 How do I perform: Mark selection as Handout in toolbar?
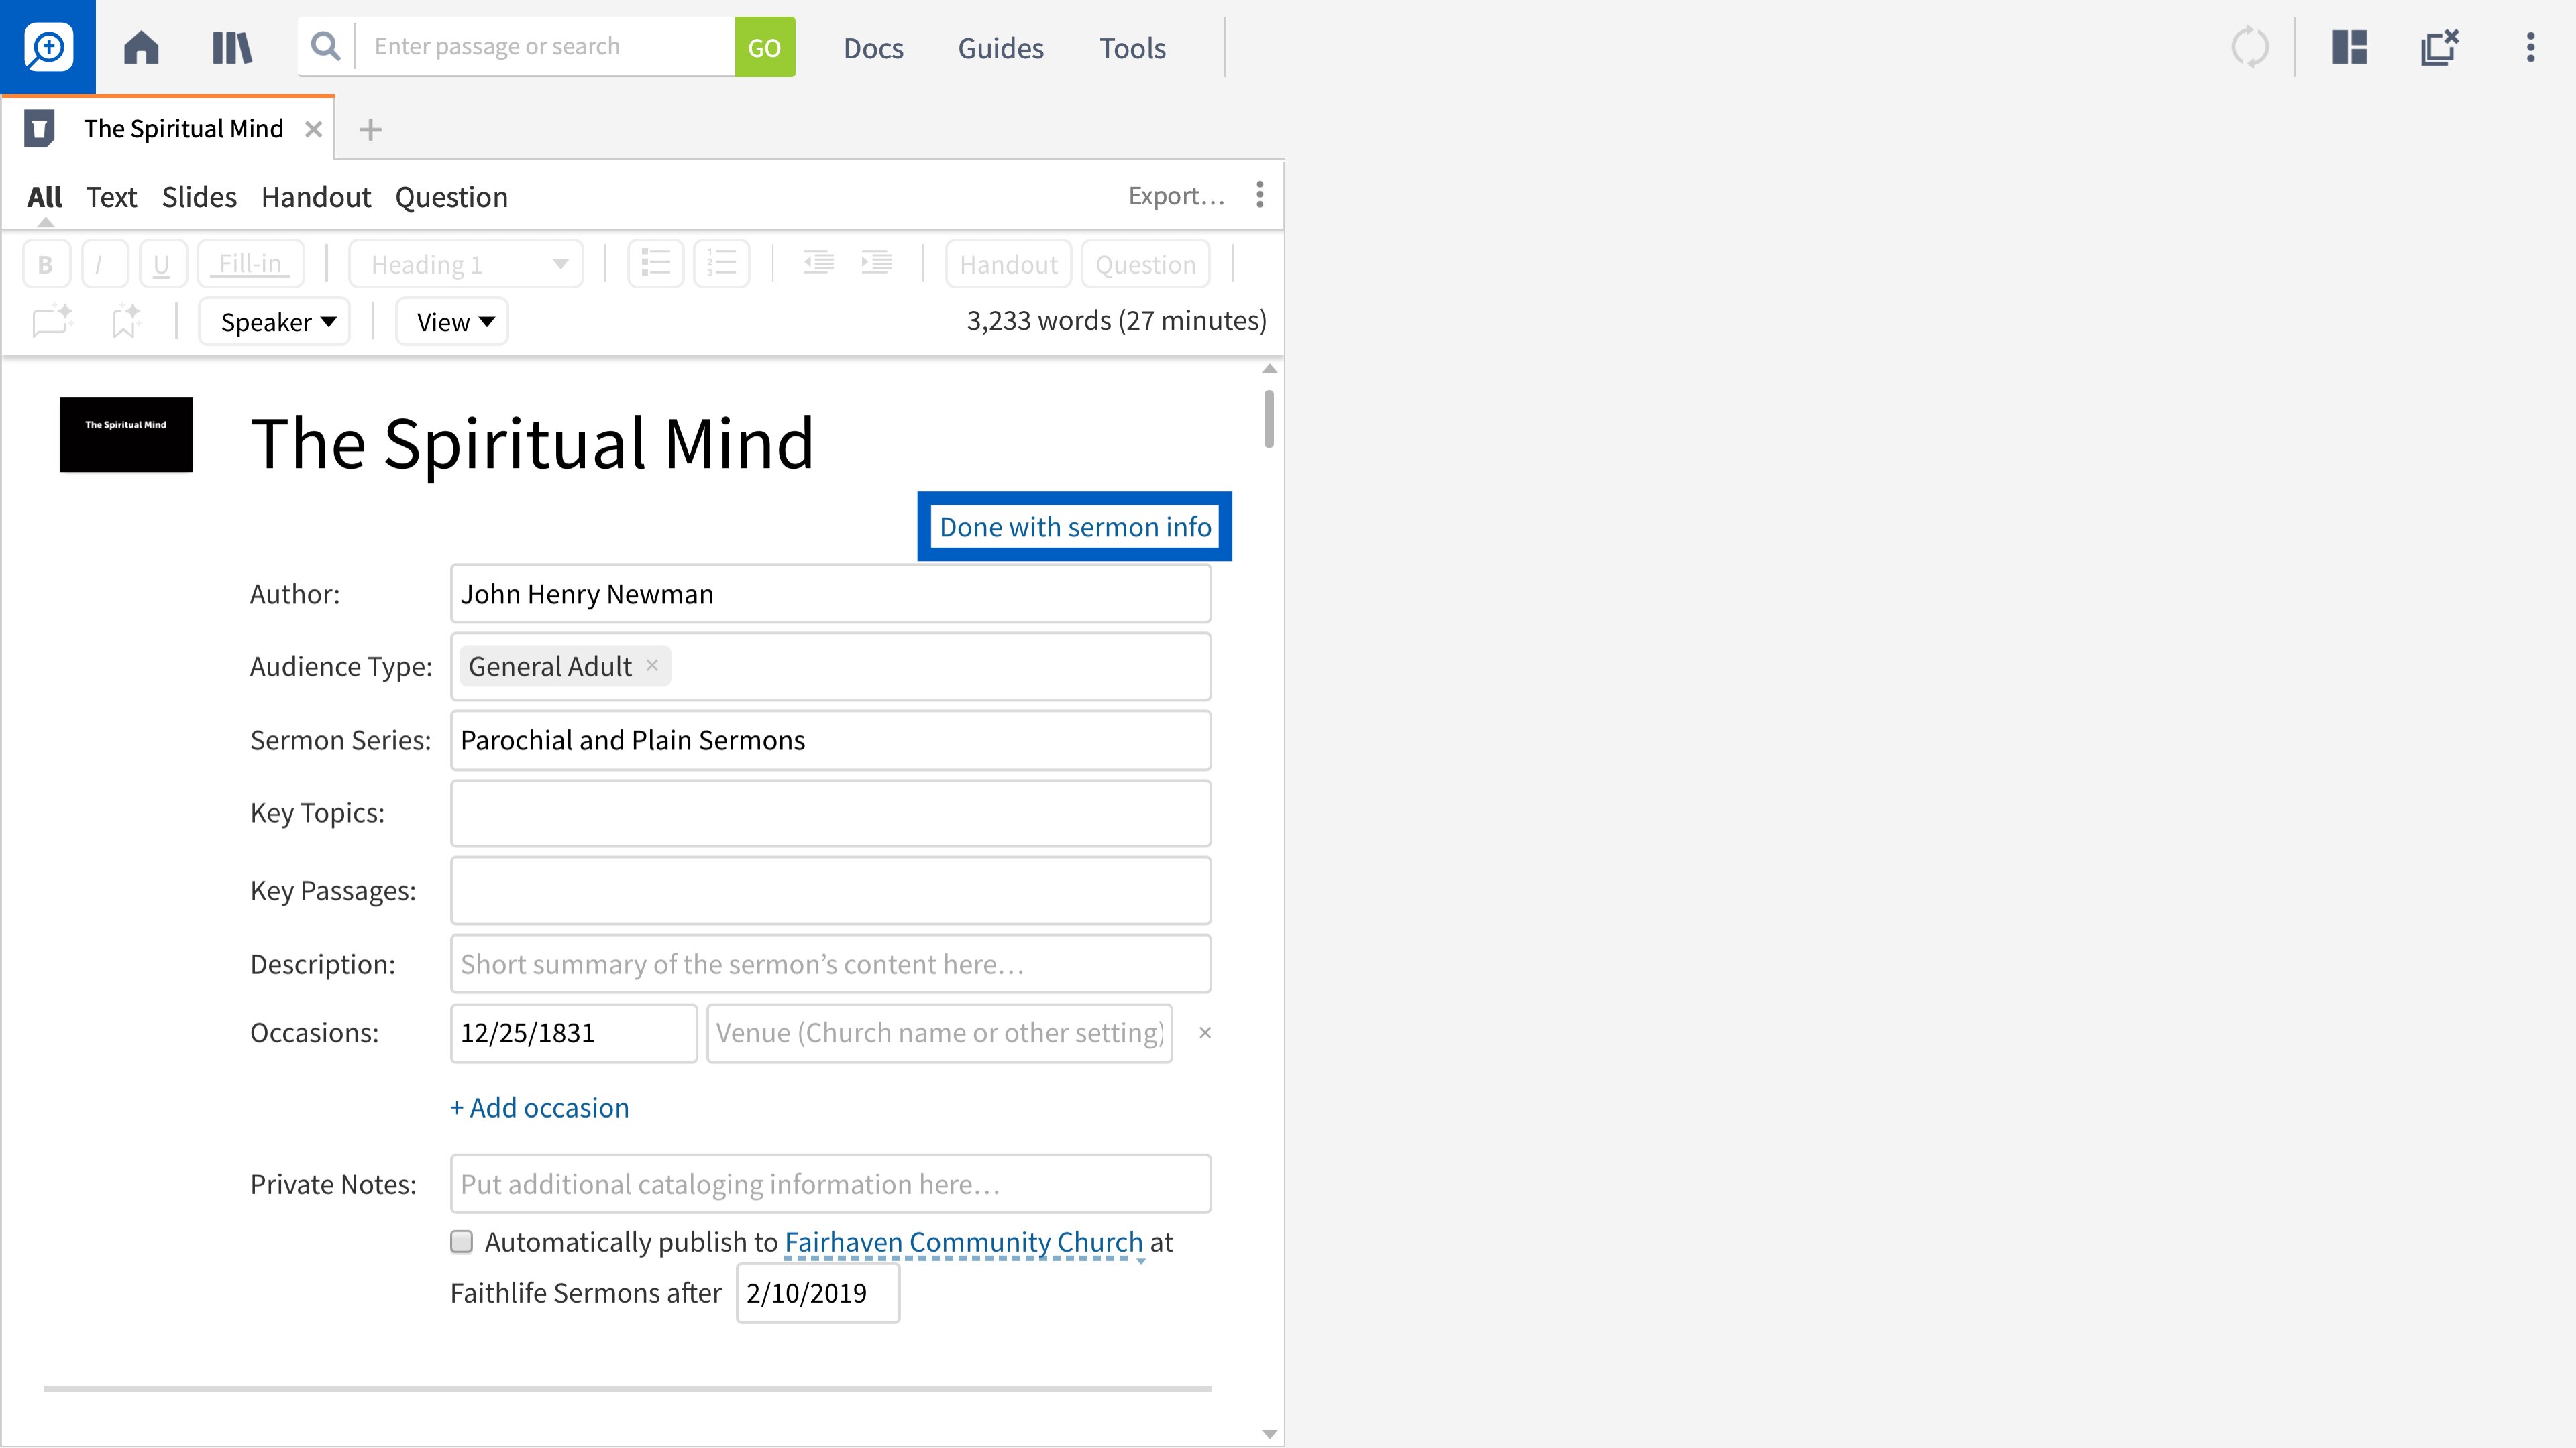point(1008,264)
